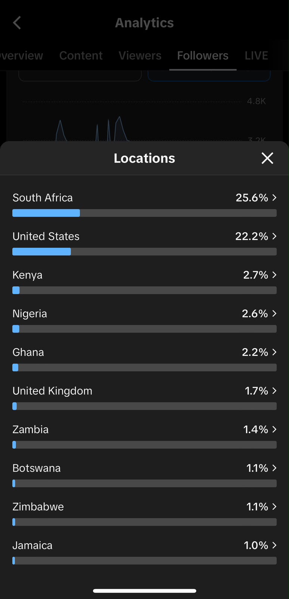Switch to the Viewers tab

pos(140,55)
